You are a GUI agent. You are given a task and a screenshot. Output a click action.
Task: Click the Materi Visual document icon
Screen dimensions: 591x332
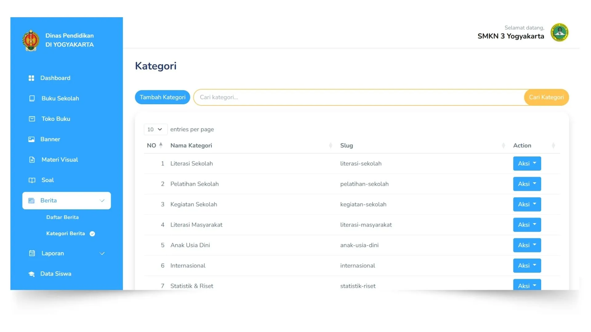[x=32, y=160]
